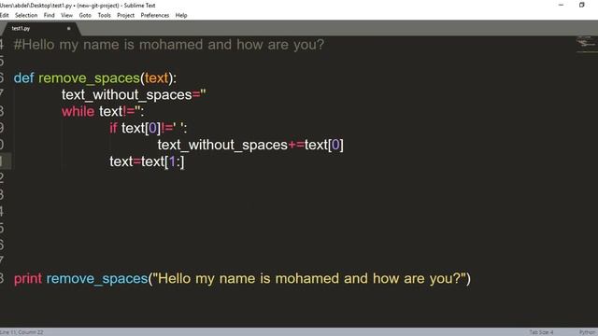
Task: Click the 'def' keyword
Action: [23, 78]
